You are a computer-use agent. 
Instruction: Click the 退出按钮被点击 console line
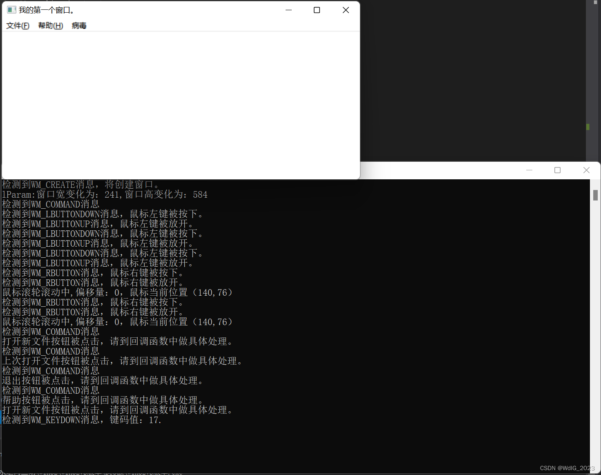103,381
